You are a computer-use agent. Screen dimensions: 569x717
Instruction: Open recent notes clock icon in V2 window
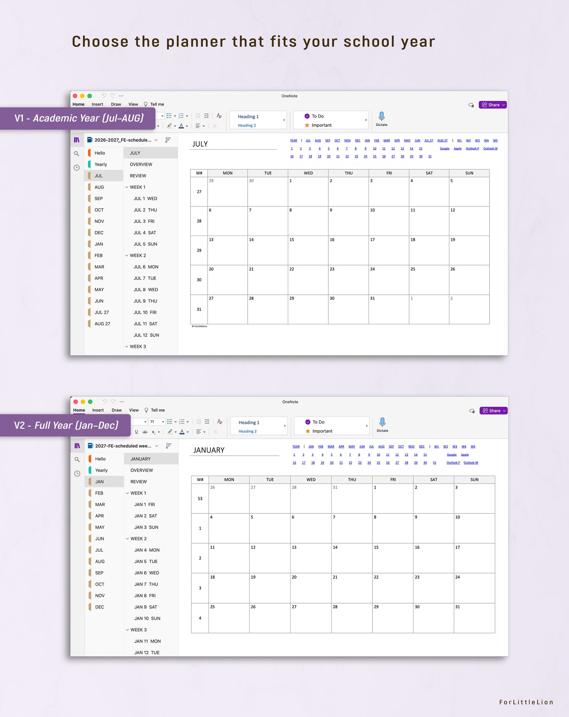[77, 474]
